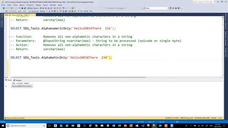The image size is (228, 128).
Task: Open Task View from the taskbar
Action: 50,126
